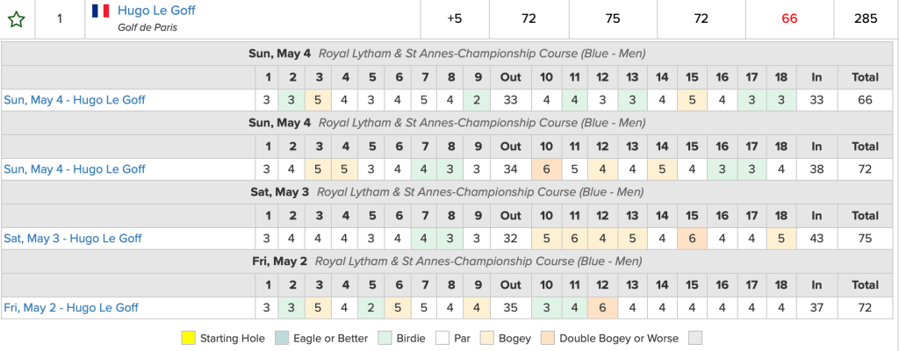This screenshot has width=899, height=351.
Task: Click the favorite star icon for Hugo Le Goff
Action: [16, 19]
